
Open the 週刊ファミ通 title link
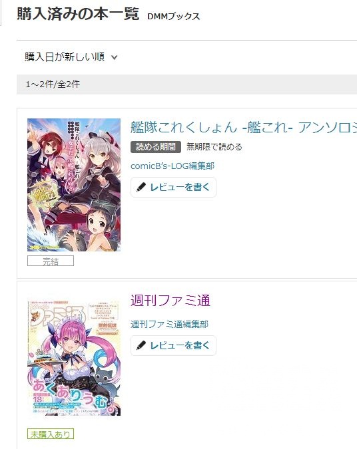(x=171, y=301)
